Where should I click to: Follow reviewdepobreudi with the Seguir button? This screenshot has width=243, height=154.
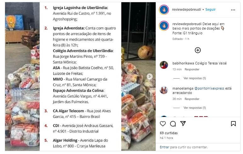click(x=210, y=9)
